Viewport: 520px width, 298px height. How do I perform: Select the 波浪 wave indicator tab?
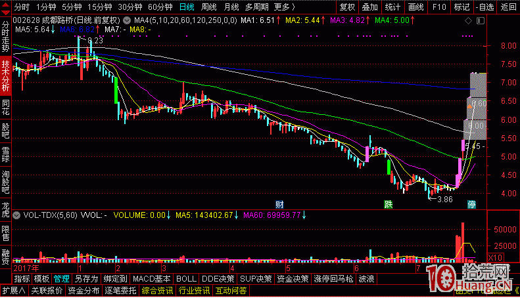click(x=366, y=279)
